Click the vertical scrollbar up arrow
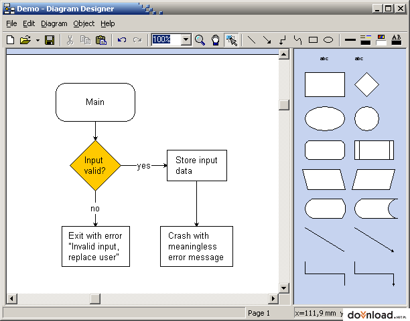This screenshot has height=321, width=410. click(x=283, y=54)
